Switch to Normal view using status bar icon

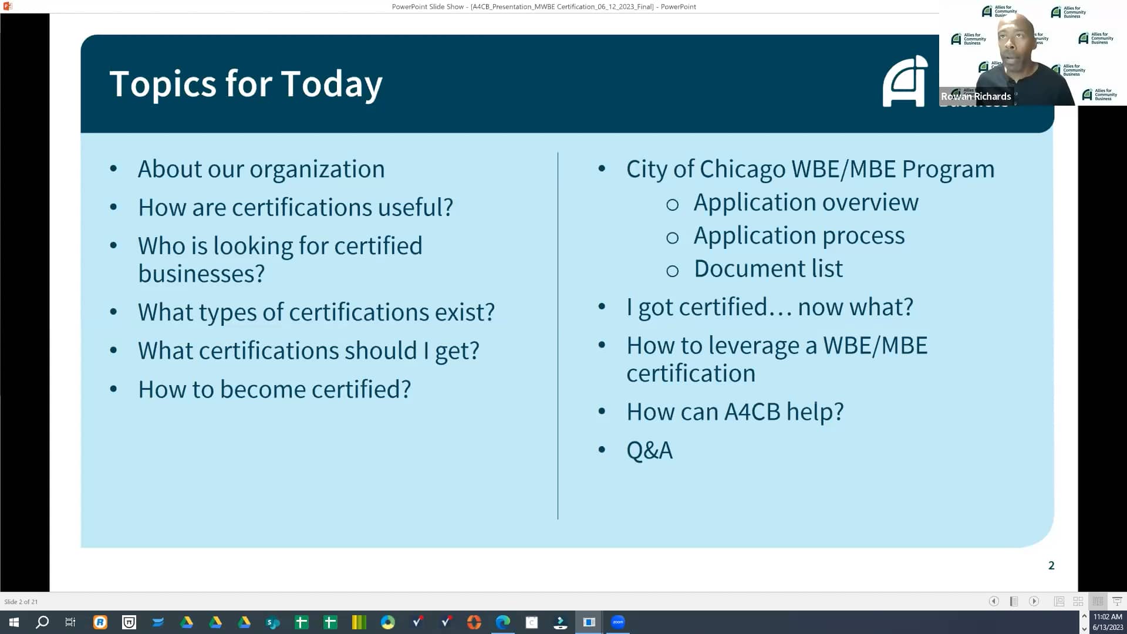1059,601
